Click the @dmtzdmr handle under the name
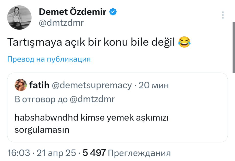235x161 pixels. [x=61, y=23]
